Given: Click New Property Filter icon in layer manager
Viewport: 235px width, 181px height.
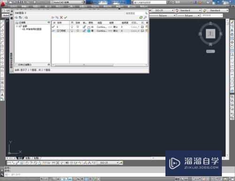Looking at the screenshot, I should 16,17.
